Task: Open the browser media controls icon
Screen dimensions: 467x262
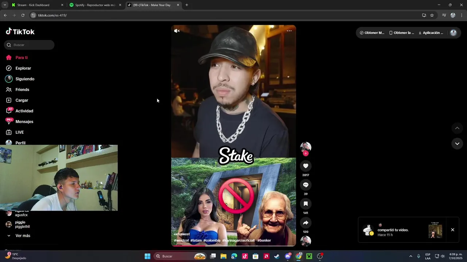Action: (444, 15)
